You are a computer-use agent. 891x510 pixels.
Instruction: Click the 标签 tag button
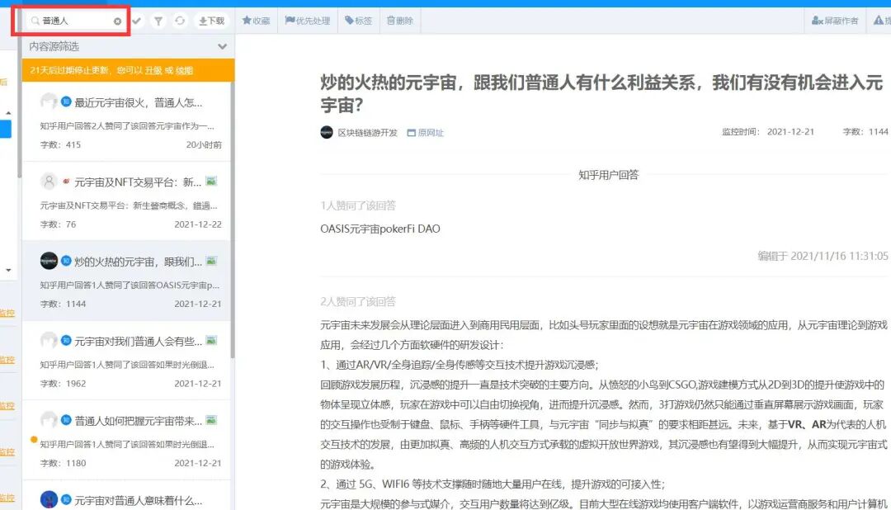[359, 21]
